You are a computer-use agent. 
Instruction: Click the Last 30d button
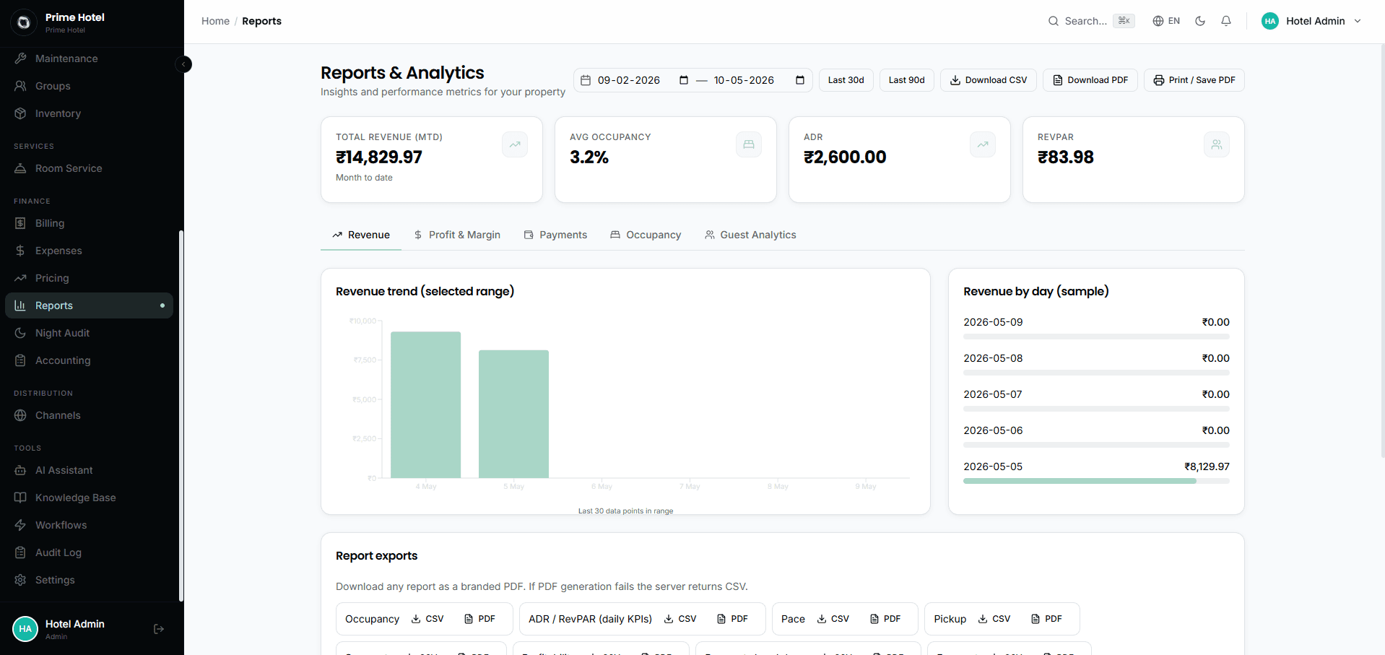tap(846, 80)
